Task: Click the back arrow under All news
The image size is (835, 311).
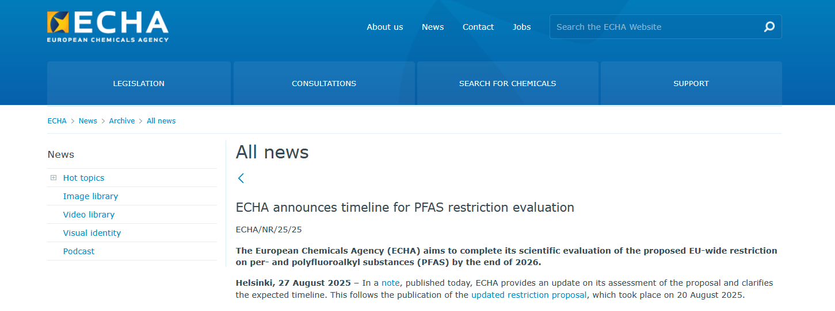Action: [241, 178]
